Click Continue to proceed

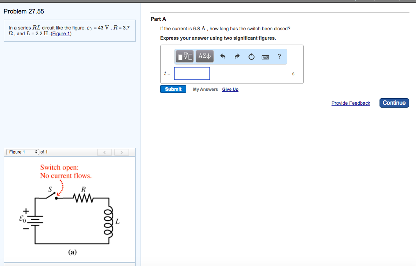tap(393, 103)
